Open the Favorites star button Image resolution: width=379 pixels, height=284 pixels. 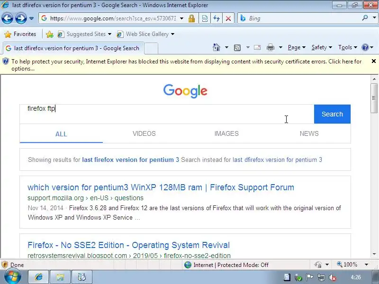20,34
